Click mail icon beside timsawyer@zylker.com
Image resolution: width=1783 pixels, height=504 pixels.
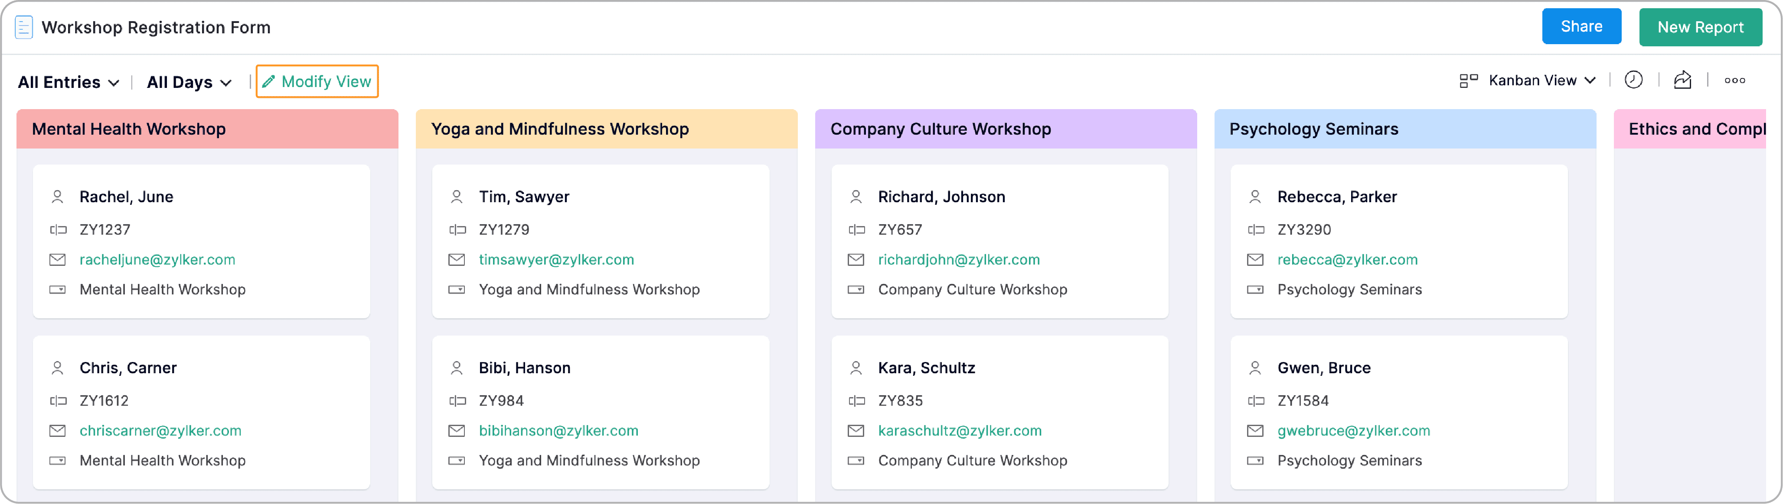(457, 260)
